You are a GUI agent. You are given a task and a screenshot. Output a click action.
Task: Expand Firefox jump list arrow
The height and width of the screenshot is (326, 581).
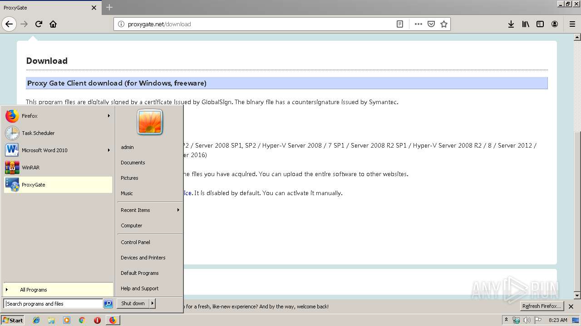[x=109, y=116]
